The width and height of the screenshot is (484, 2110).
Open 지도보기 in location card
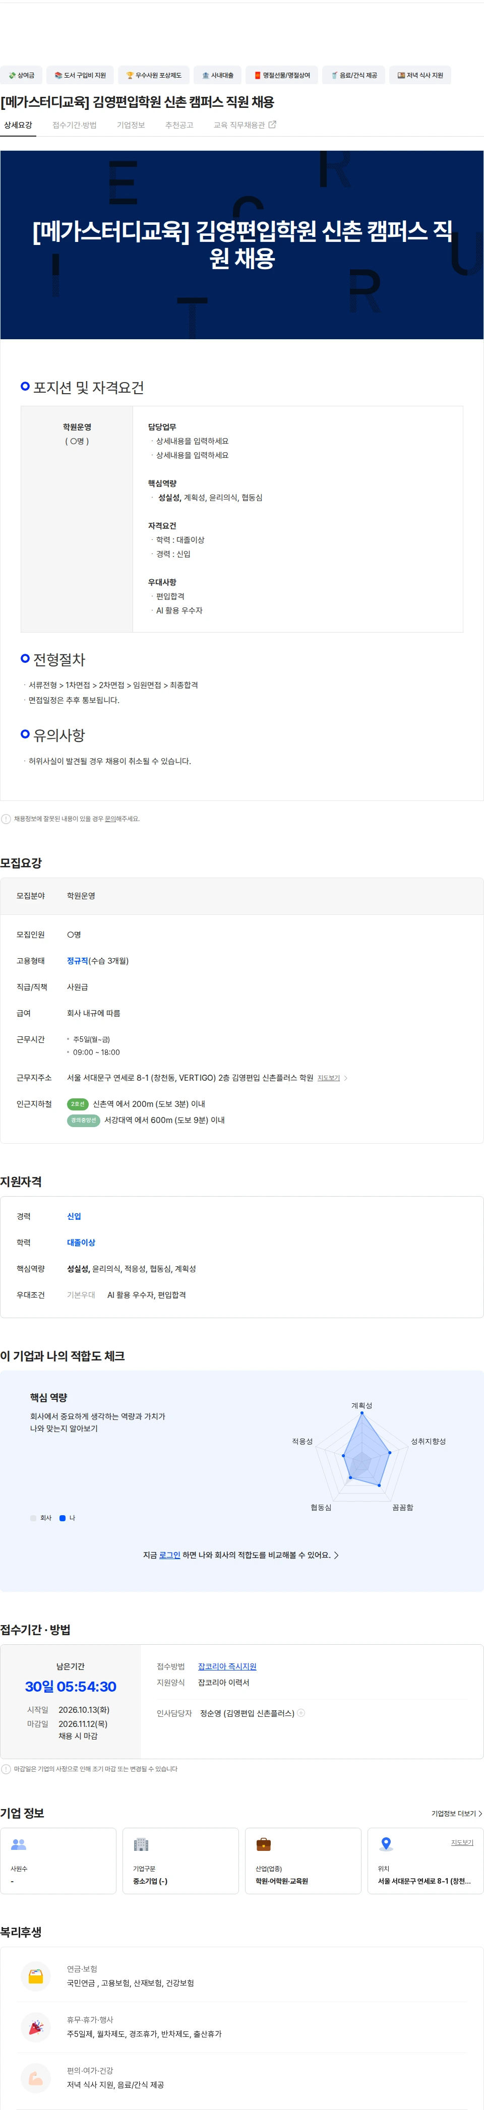(x=462, y=1842)
